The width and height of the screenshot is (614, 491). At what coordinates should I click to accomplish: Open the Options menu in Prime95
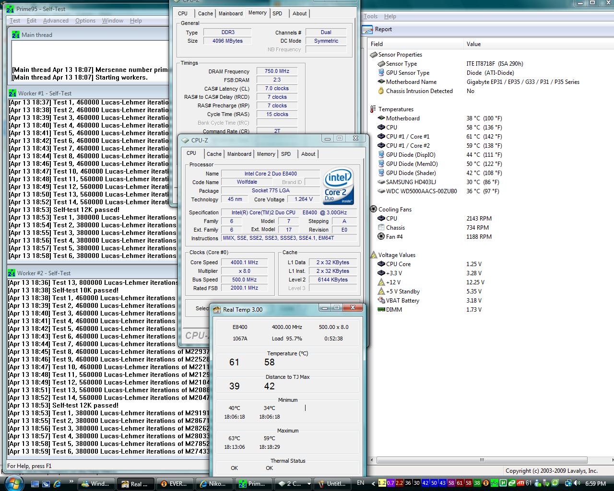pyautogui.click(x=85, y=21)
